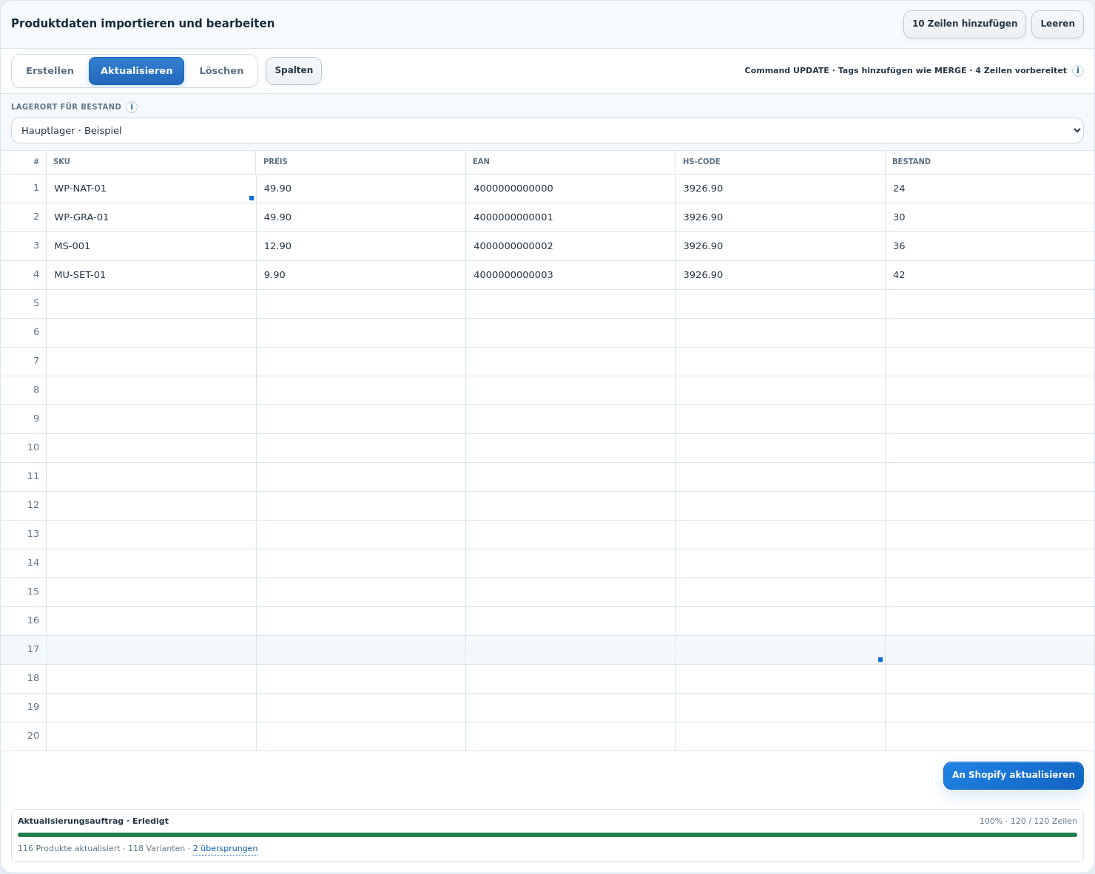Click the text "100% · 120 / 120 Zeilen"
Image resolution: width=1095 pixels, height=874 pixels.
[x=1028, y=822]
